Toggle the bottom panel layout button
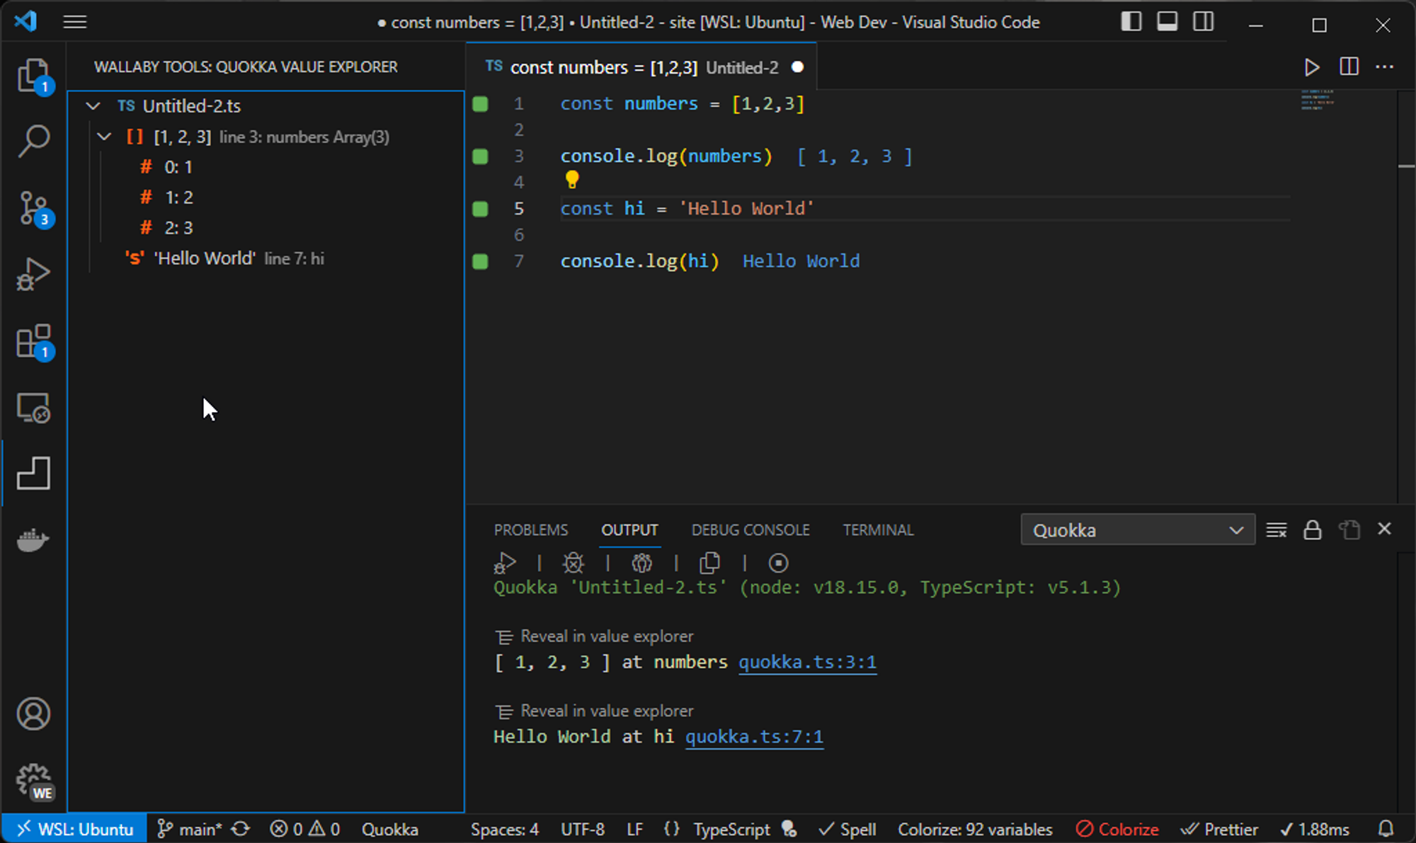 pyautogui.click(x=1167, y=22)
